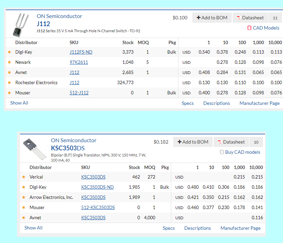
Task: Open Digi-Key SKU KSC3503DS-ND
Action: coord(97,187)
